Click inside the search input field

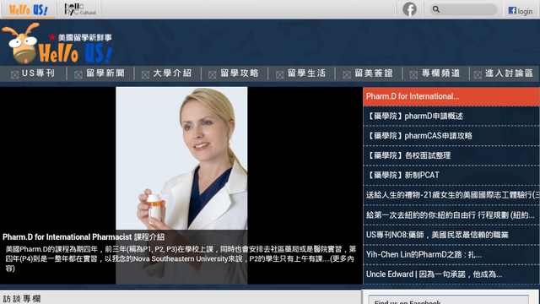tap(463, 9)
